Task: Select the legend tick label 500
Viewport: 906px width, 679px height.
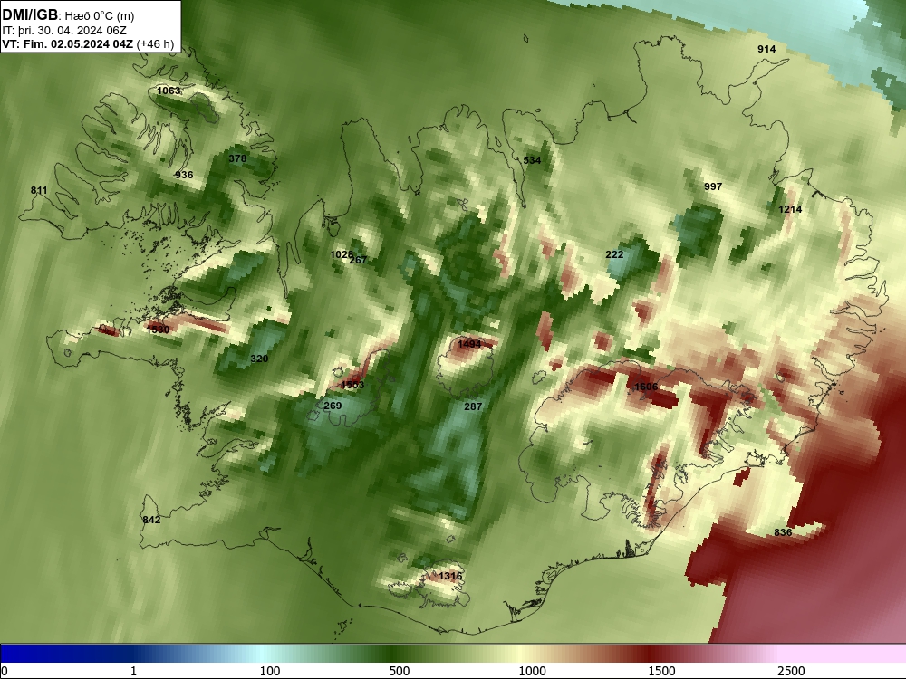Action: click(400, 671)
